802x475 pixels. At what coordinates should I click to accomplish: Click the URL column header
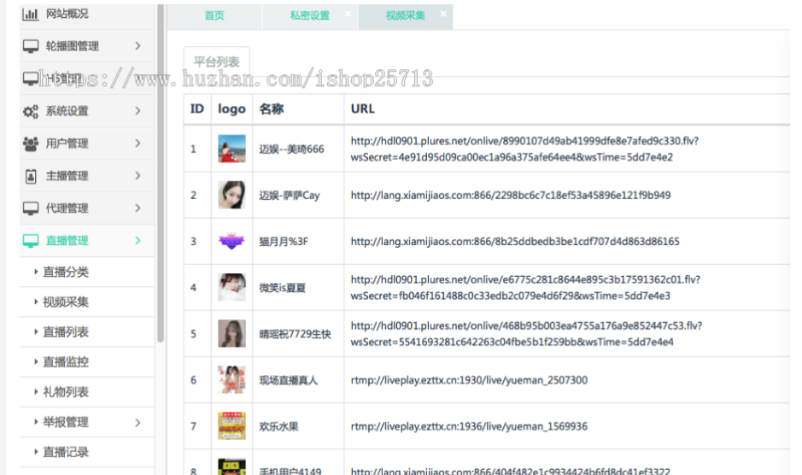[363, 108]
